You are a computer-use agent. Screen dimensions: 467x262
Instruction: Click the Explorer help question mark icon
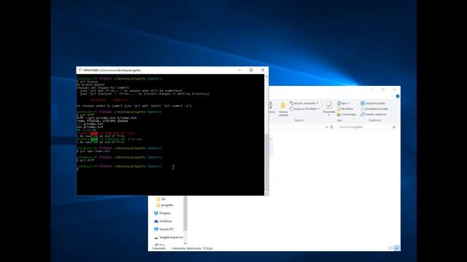click(398, 96)
